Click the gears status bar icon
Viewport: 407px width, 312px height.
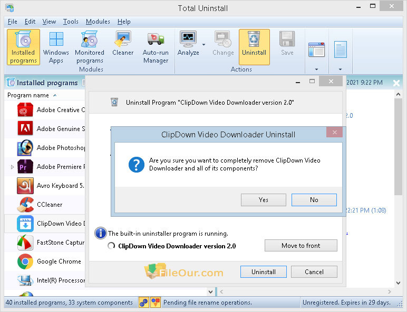(x=143, y=302)
